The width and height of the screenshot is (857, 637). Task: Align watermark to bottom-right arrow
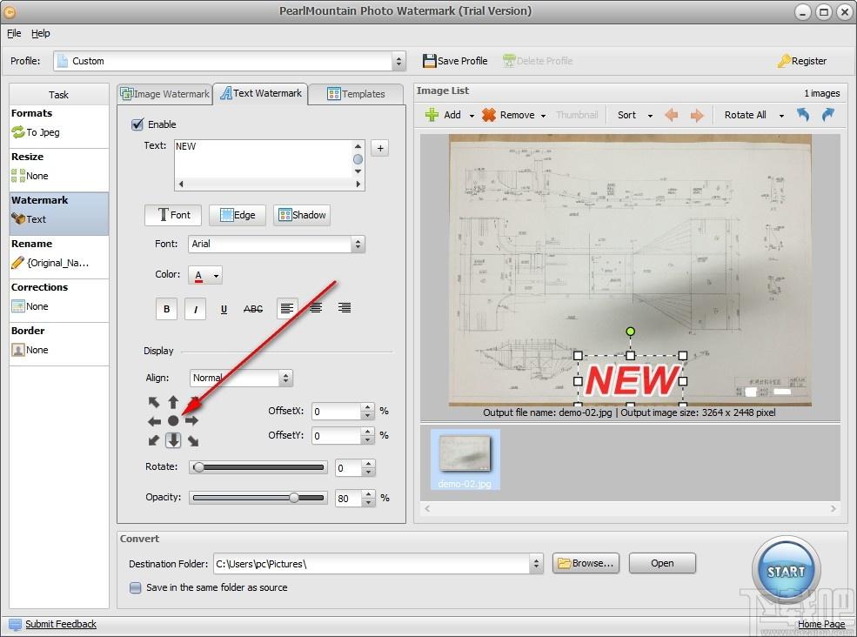(193, 440)
